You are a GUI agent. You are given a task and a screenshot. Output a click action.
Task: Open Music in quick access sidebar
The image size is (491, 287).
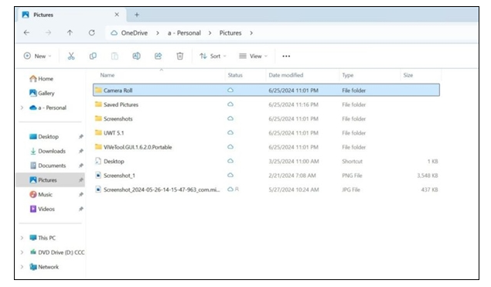pyautogui.click(x=41, y=194)
